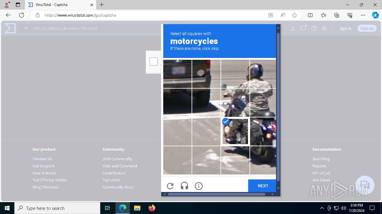This screenshot has height=214, width=382.
Task: Open Privacy Notice link
Action: coord(54,180)
